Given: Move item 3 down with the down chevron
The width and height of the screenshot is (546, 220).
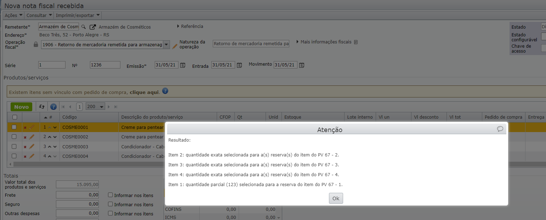Looking at the screenshot, I should pyautogui.click(x=55, y=147).
